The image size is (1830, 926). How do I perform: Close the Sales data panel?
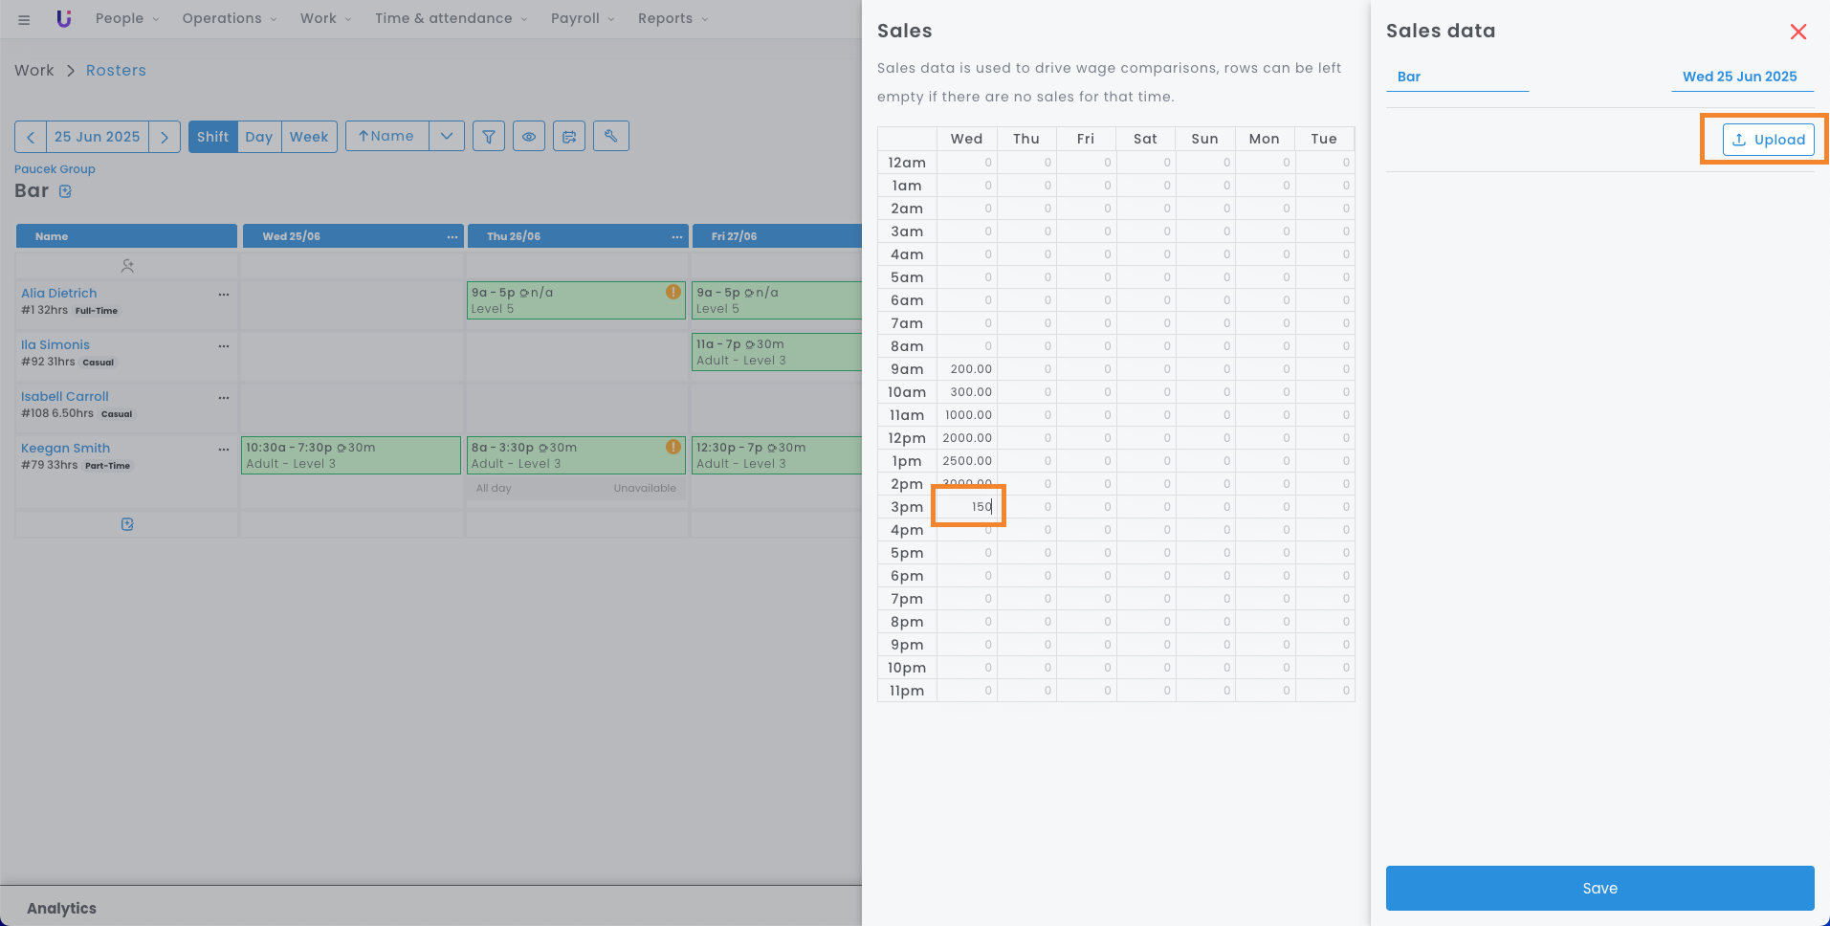point(1798,32)
